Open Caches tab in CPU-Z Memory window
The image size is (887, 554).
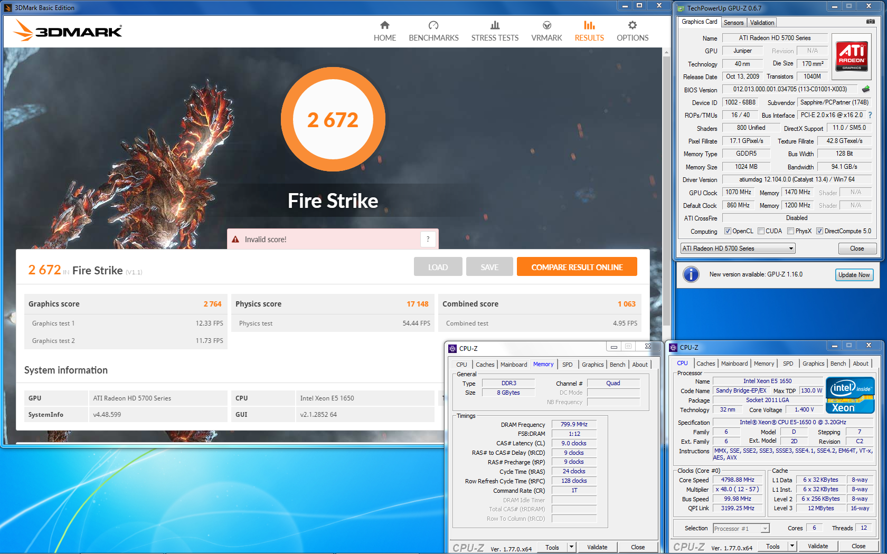[x=485, y=365]
